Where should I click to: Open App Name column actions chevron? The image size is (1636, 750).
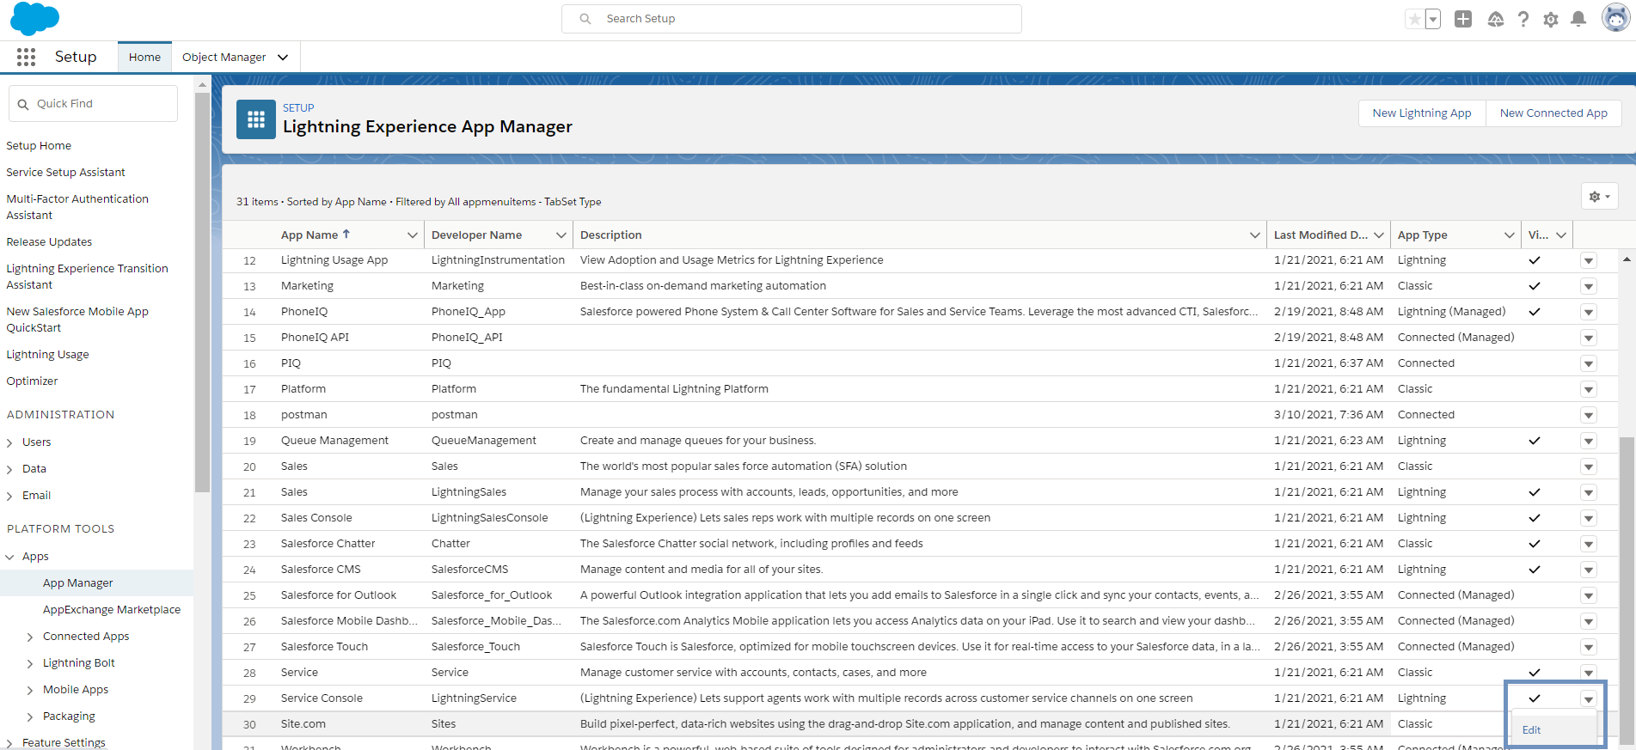tap(413, 235)
